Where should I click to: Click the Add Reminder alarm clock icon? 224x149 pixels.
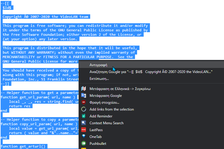point(84,116)
